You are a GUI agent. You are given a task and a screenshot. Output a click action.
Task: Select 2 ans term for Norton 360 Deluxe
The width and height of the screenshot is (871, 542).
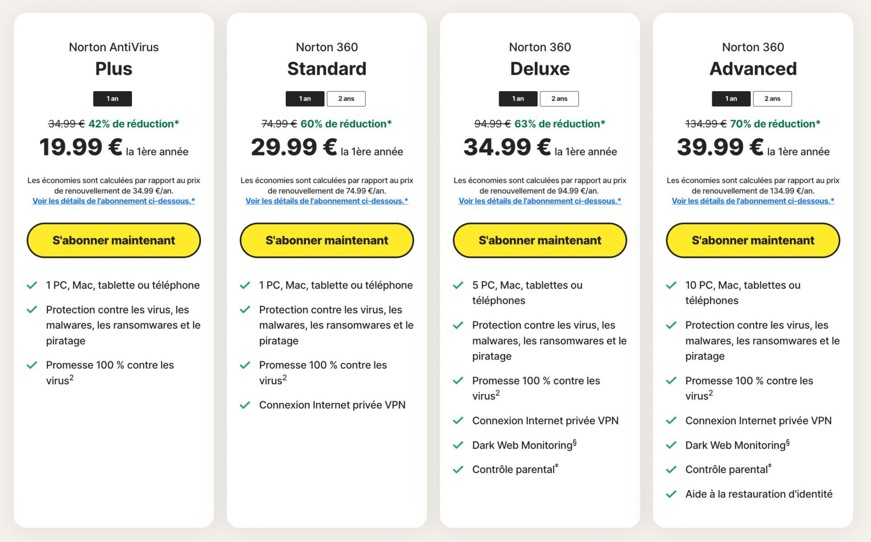tap(559, 99)
